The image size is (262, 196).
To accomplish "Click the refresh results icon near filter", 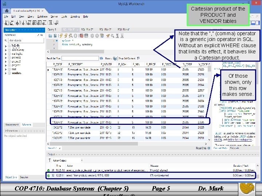I will click(x=102, y=58).
